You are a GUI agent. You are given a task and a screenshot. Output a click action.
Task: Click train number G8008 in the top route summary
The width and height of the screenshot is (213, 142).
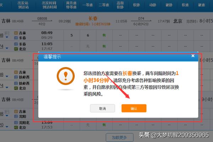pos(42,18)
